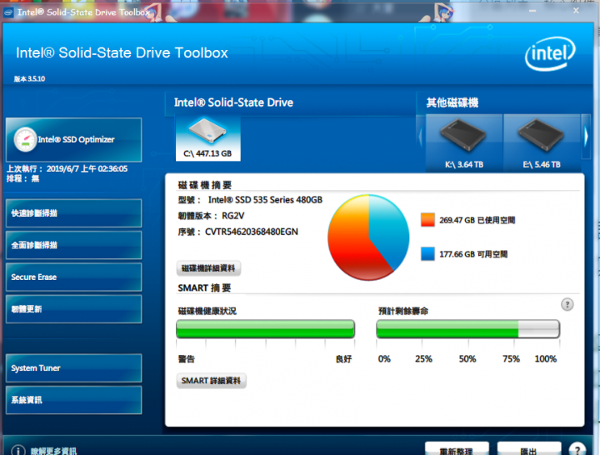Screen dimensions: 600x455
Task: Close the Toolbox window
Action: [576, 11]
